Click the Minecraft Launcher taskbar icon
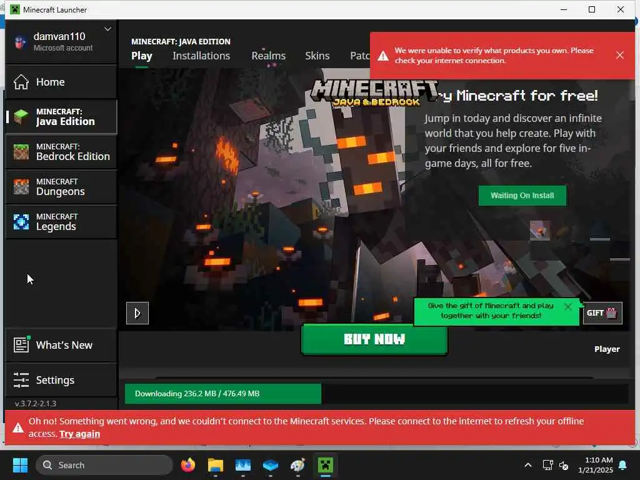This screenshot has width=640, height=480. point(325,465)
